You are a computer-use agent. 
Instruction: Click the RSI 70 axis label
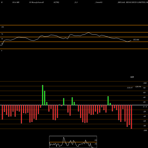click(2, 34)
